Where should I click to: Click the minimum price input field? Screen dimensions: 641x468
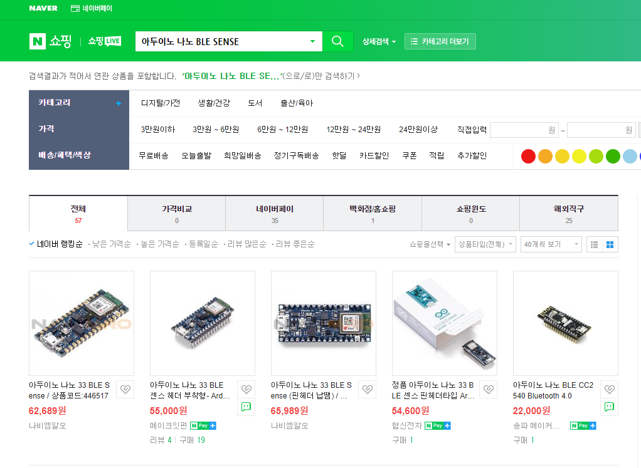point(524,130)
